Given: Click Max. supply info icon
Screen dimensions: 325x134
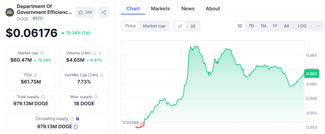Looking at the screenshot, I should pos(96,97).
